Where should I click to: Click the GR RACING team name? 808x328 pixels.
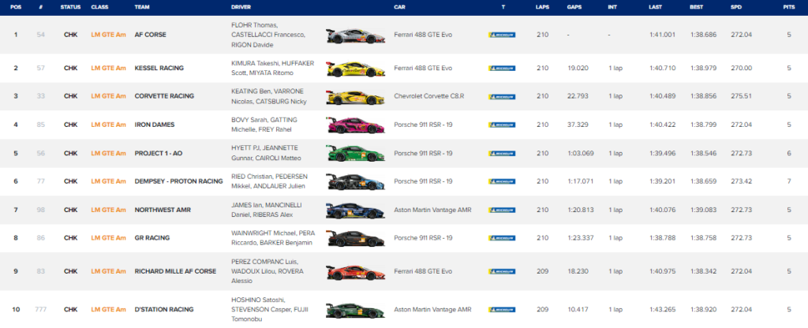point(151,238)
